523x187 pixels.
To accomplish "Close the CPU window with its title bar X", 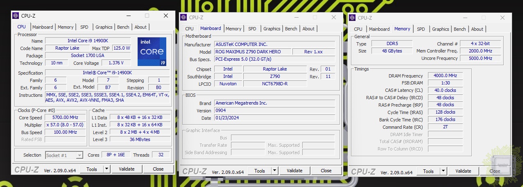I will (166, 16).
